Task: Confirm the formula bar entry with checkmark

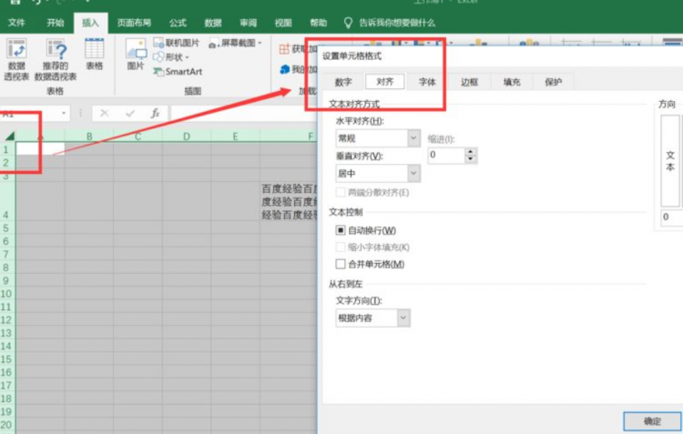Action: 130,114
